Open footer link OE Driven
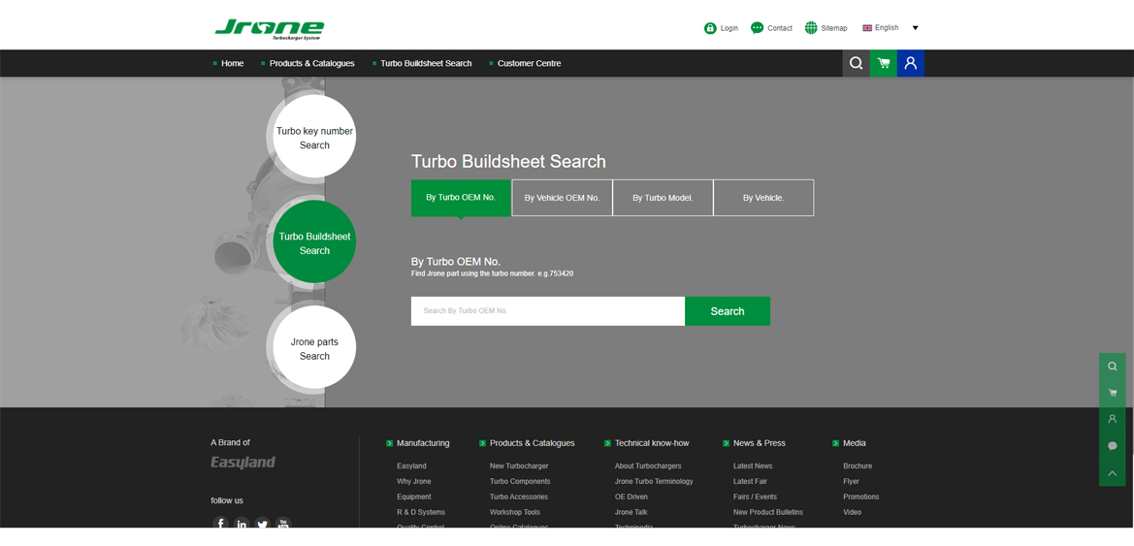 tap(632, 497)
